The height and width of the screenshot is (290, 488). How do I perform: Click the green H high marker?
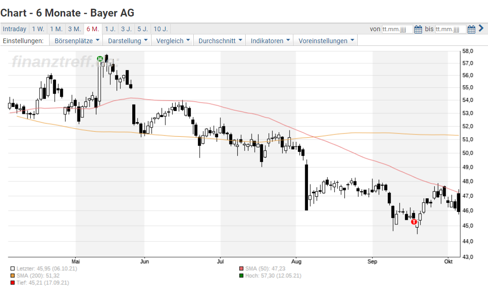click(100, 58)
